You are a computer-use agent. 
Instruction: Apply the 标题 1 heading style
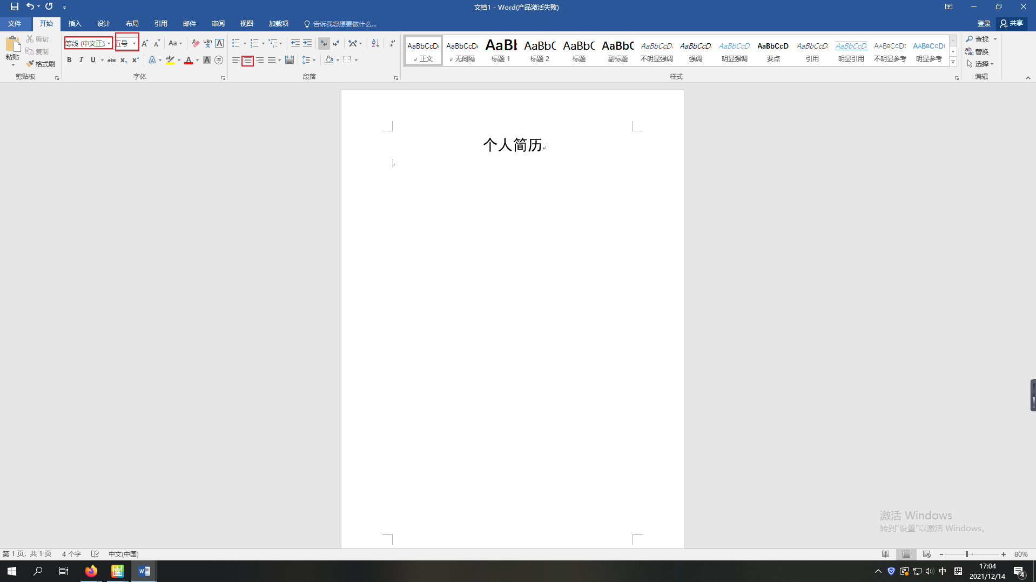pos(501,51)
